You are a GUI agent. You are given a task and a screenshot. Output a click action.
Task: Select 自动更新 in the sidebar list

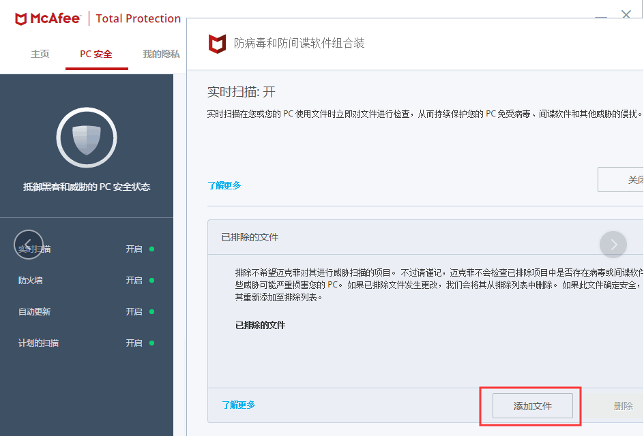(35, 312)
